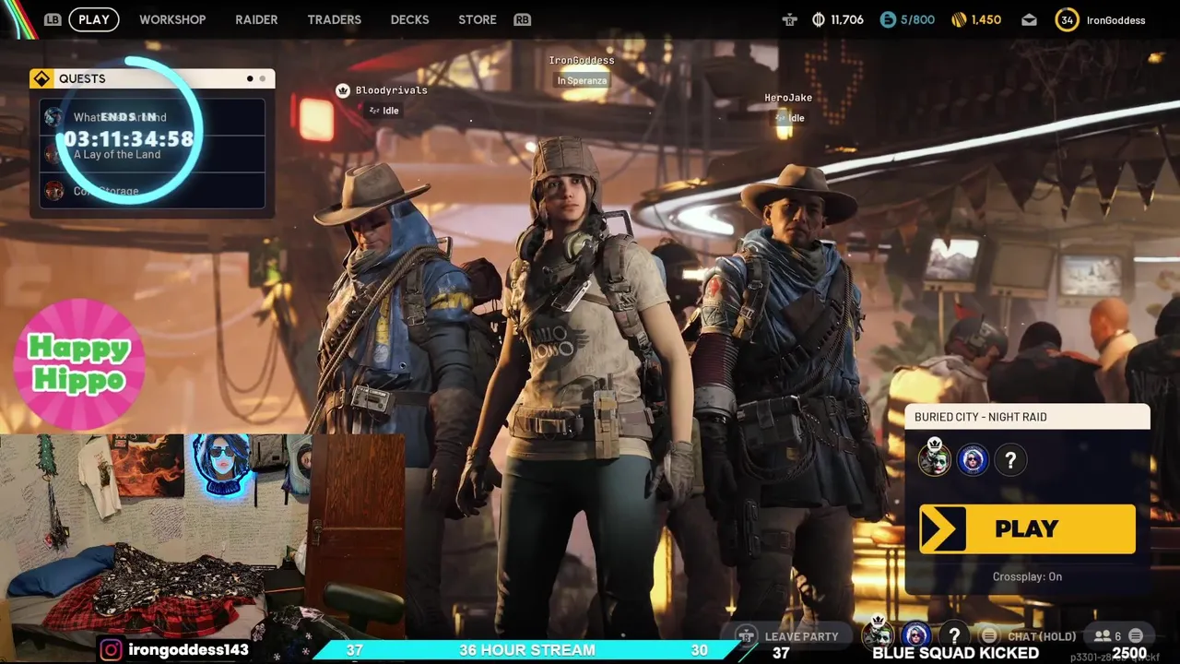The height and width of the screenshot is (664, 1180).
Task: Click the Instagram icon in stream overlay
Action: click(x=111, y=650)
